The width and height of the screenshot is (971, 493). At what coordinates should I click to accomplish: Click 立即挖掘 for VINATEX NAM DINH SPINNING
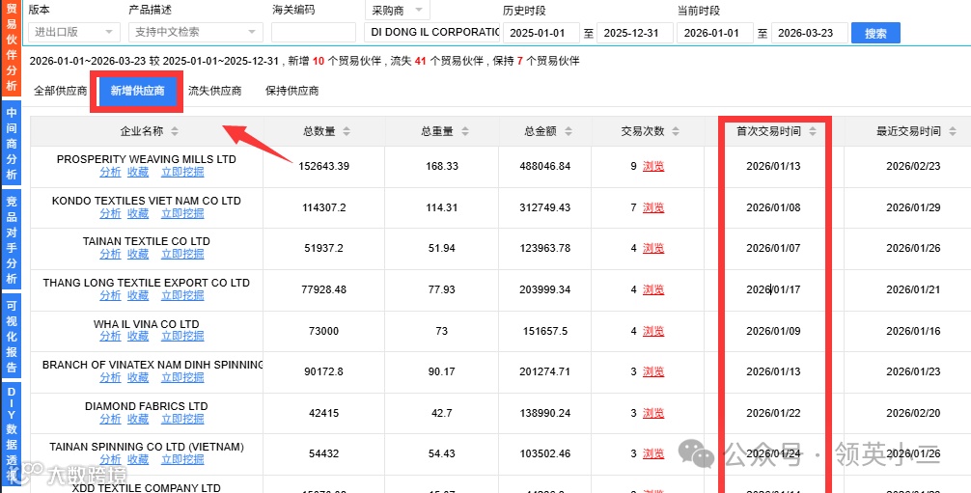coord(182,377)
